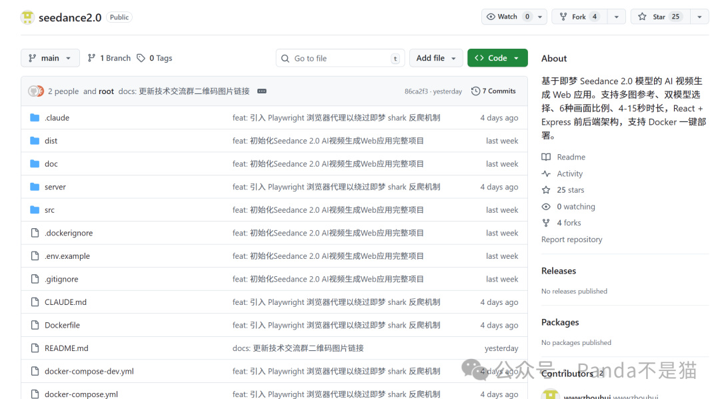Open the server folder name
720x399 pixels.
55,187
